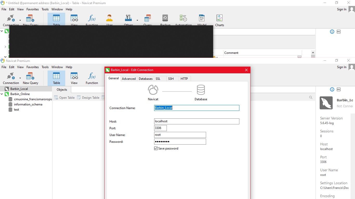Open Charts from the top toolbar

pyautogui.click(x=219, y=20)
